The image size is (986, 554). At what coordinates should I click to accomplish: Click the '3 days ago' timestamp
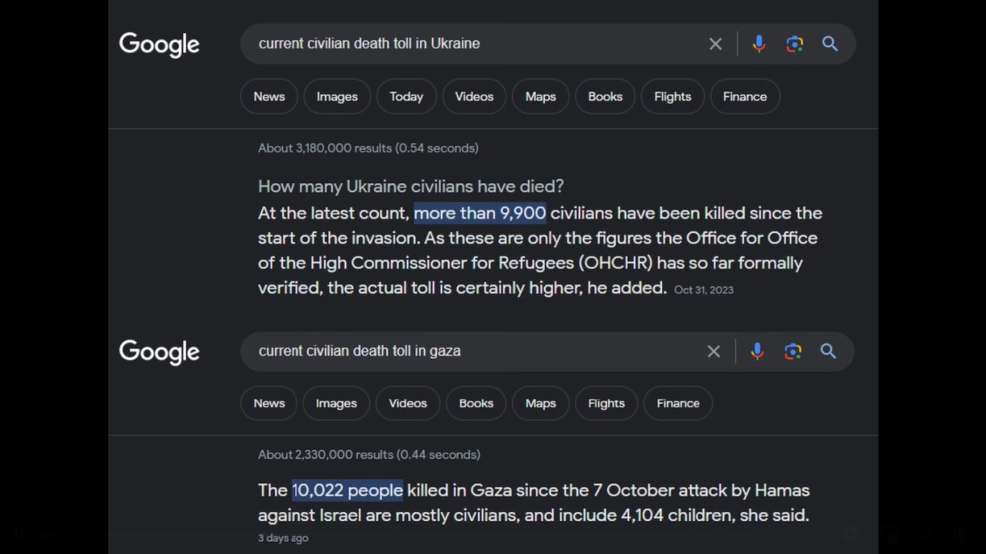pyautogui.click(x=283, y=537)
